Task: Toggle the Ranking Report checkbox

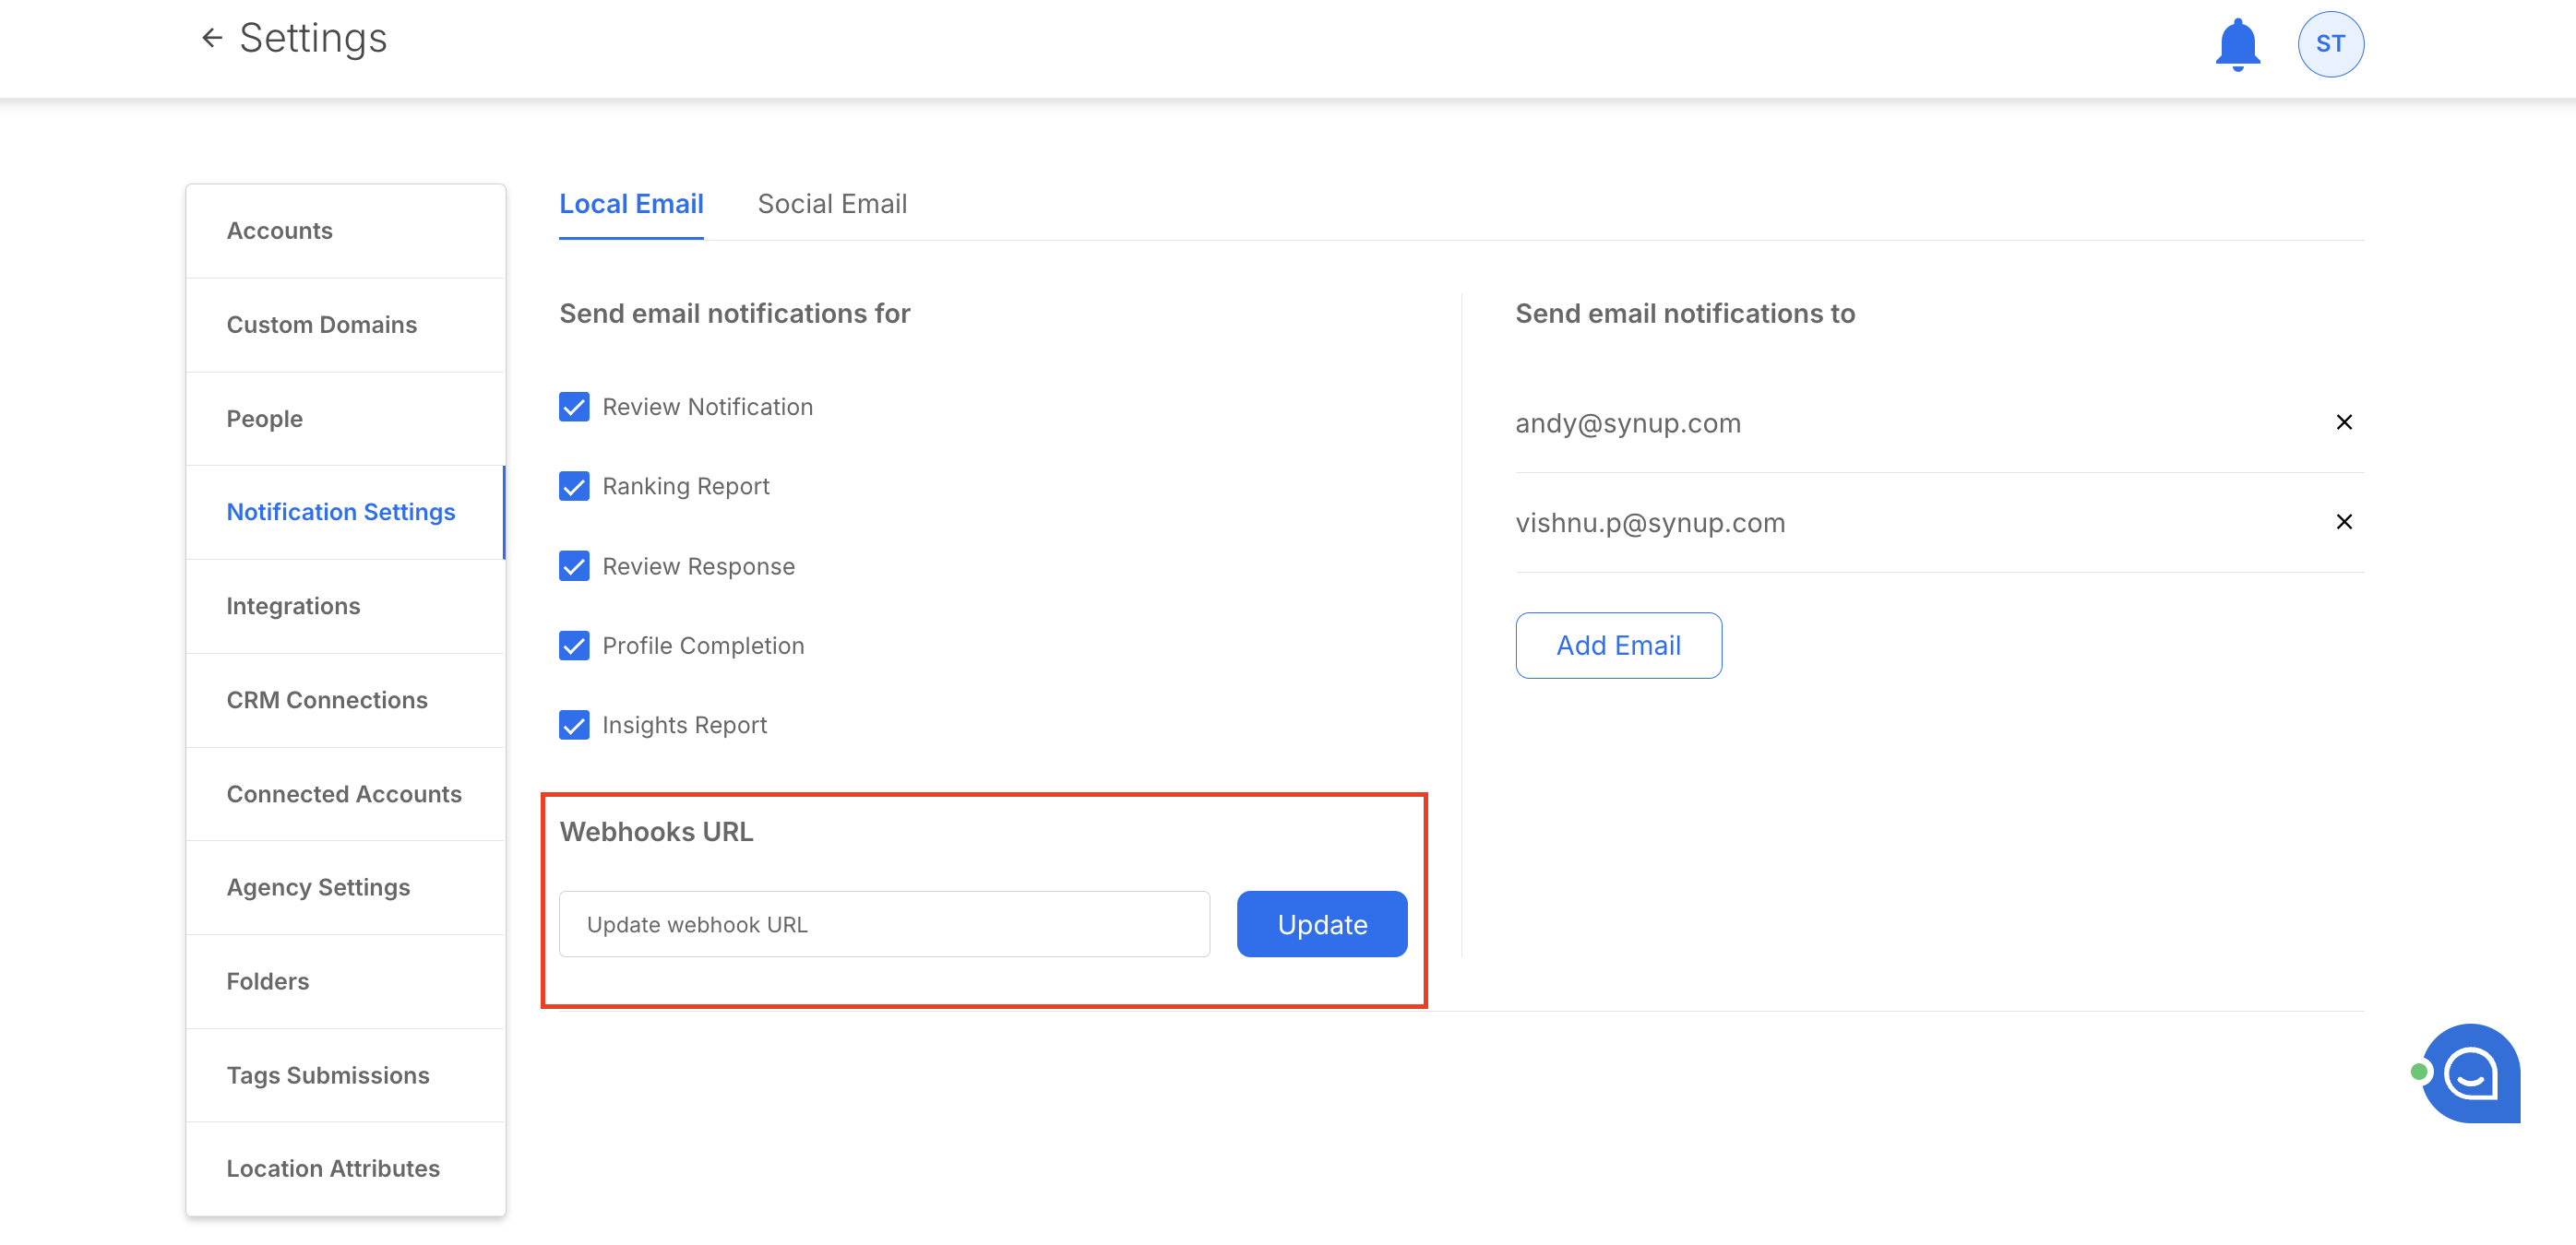Action: coord(574,487)
